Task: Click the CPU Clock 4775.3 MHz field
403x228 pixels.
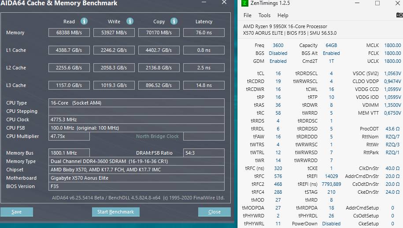Action: coord(137,119)
